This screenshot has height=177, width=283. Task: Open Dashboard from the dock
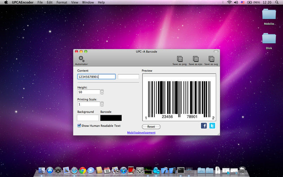point(58,170)
